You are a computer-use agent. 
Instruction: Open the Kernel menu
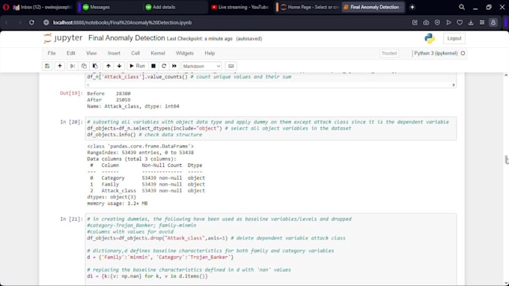pyautogui.click(x=158, y=53)
